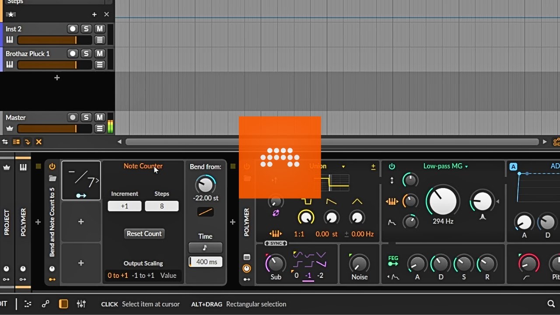Open the Union oscillator type dropdown
The height and width of the screenshot is (315, 560).
tap(343, 166)
